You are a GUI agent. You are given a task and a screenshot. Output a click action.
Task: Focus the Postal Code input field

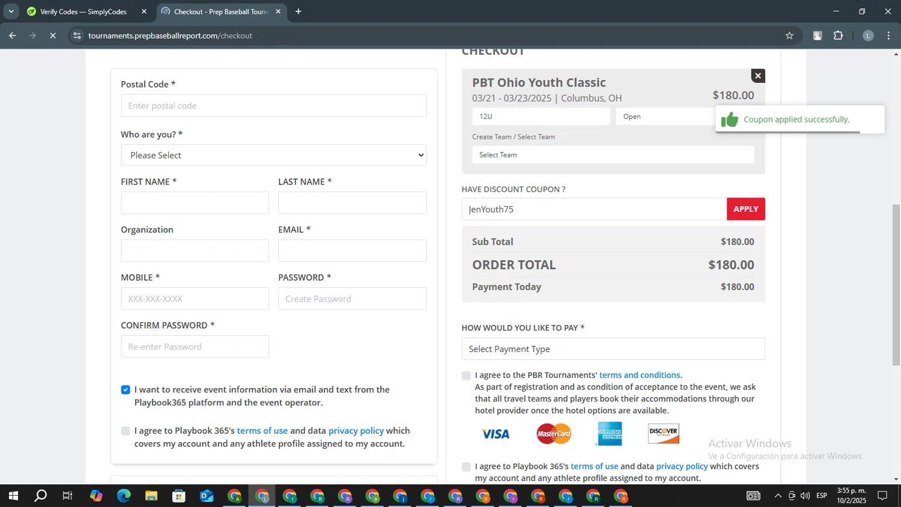click(x=274, y=106)
